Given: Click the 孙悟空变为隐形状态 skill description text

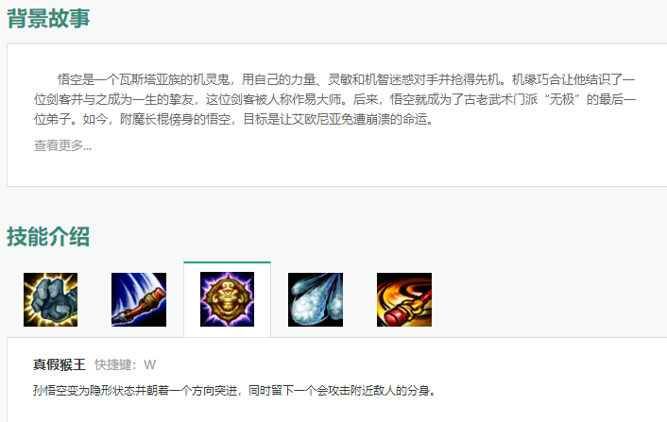Looking at the screenshot, I should pyautogui.click(x=234, y=390).
